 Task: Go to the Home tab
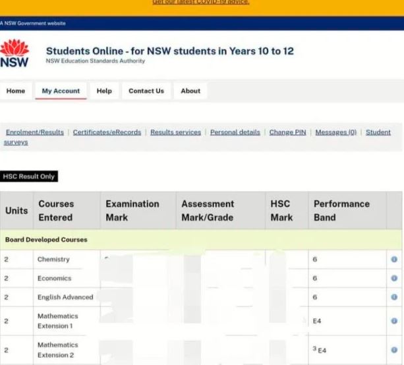click(x=16, y=91)
